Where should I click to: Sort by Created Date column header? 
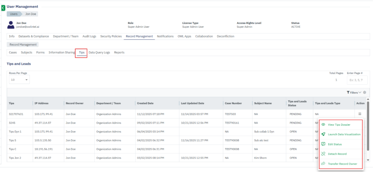tap(145, 103)
